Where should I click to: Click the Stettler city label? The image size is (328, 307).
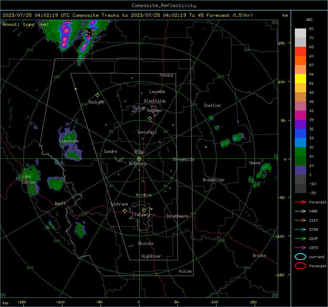point(212,105)
